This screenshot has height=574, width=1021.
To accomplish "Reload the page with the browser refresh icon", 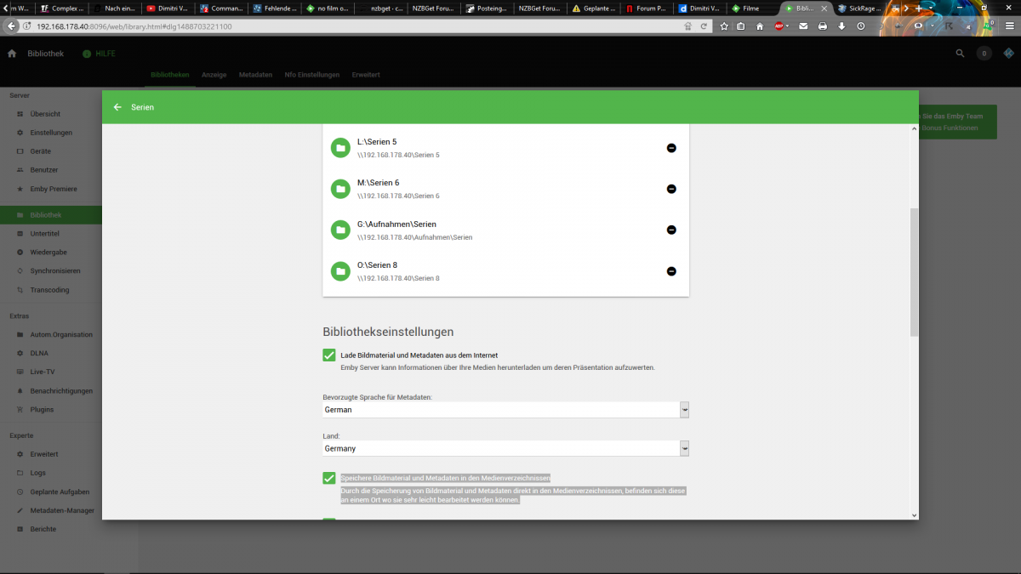I will (x=704, y=26).
